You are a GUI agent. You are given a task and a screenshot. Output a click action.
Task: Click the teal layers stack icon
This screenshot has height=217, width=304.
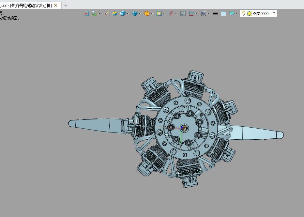[x=232, y=13]
